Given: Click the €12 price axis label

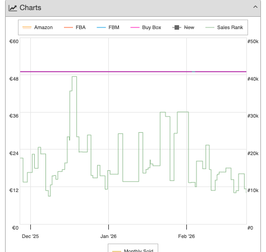Looking at the screenshot, I should click(x=14, y=190).
